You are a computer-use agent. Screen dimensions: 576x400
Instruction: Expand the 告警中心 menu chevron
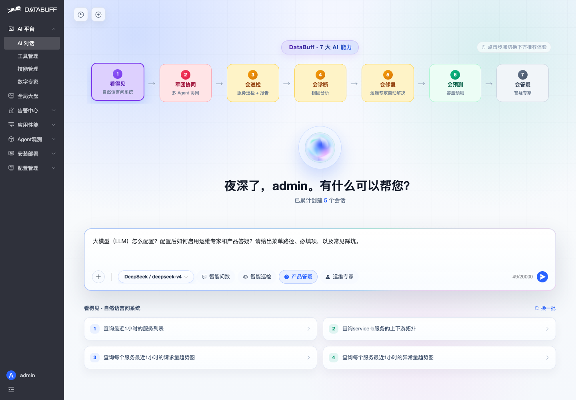[54, 110]
